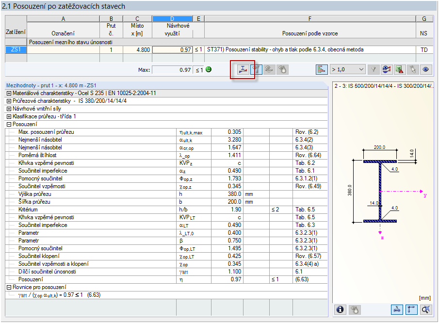Click the Mezihodnoty panel title
The image size is (439, 323).
(51, 86)
